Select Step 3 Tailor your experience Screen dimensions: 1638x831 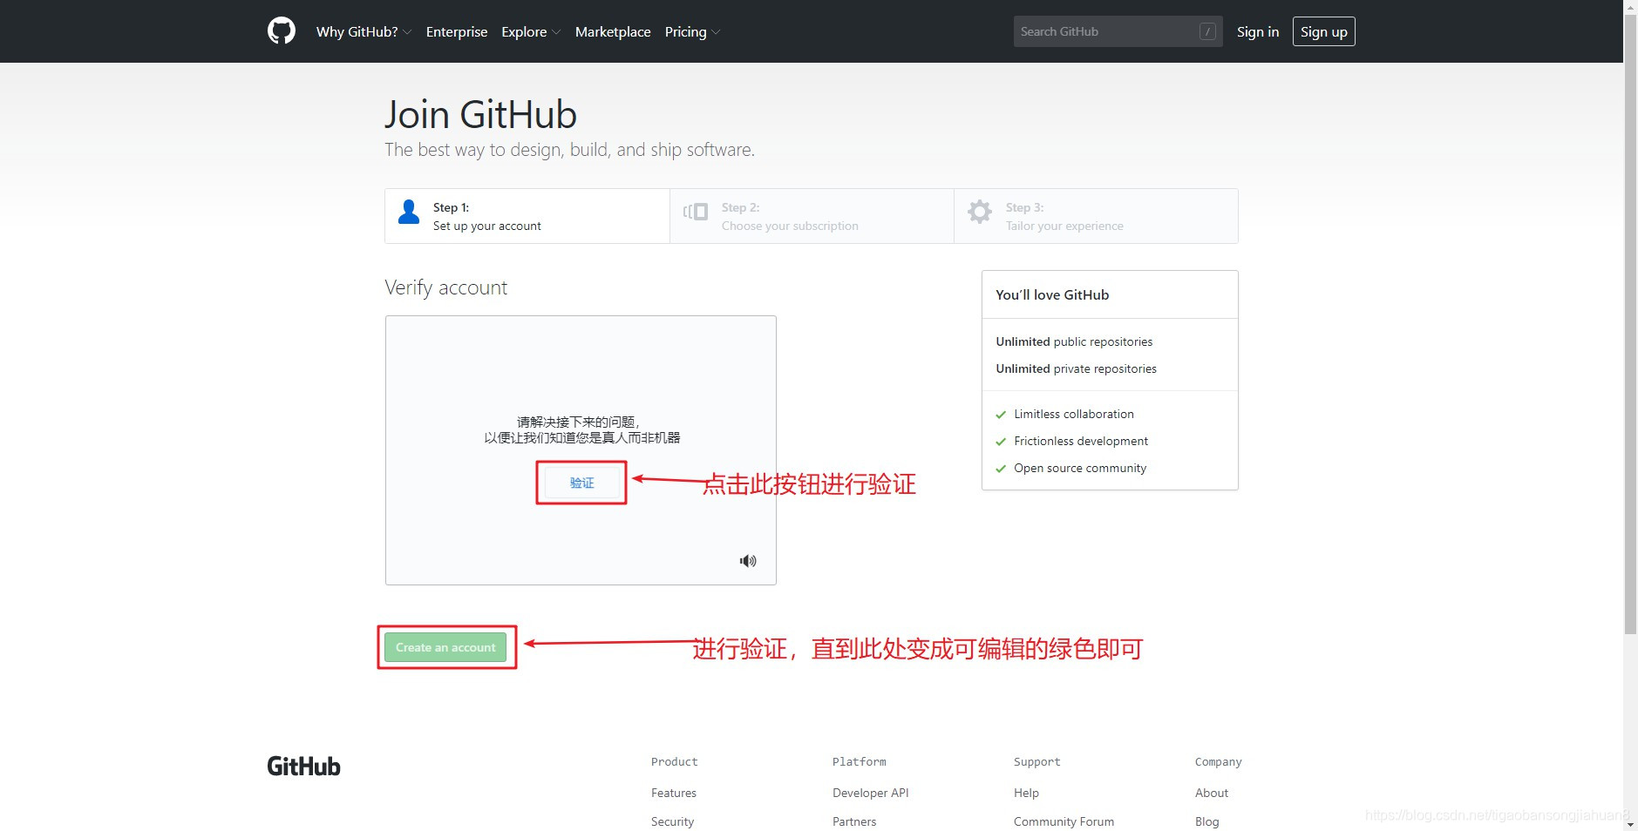point(1096,216)
